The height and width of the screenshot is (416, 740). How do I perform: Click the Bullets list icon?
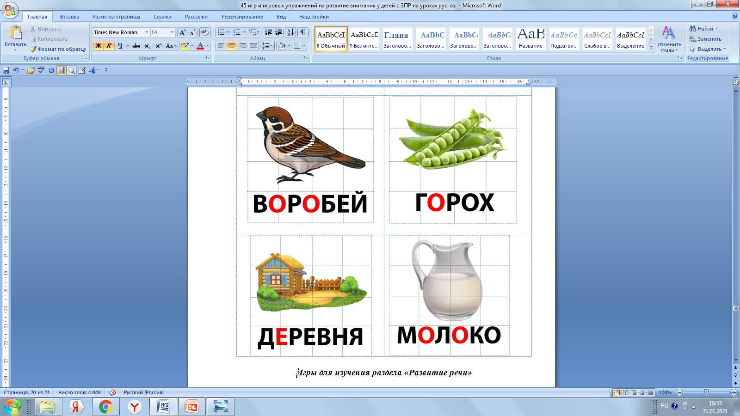coord(221,32)
